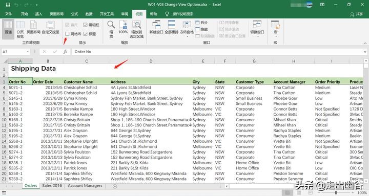
Task: Select the Home Office cell in row 18
Action: pos(254,163)
